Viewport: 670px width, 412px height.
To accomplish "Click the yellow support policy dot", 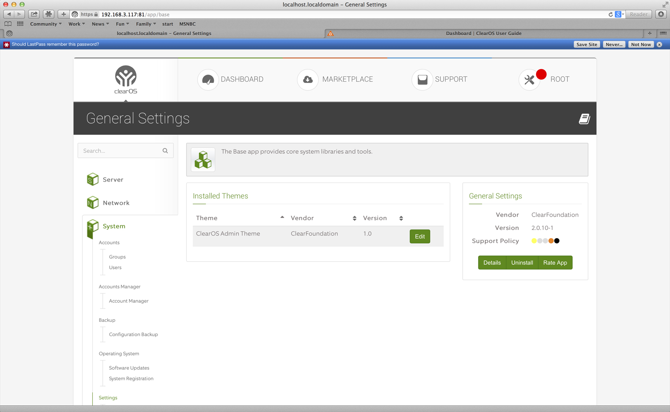I will click(534, 241).
